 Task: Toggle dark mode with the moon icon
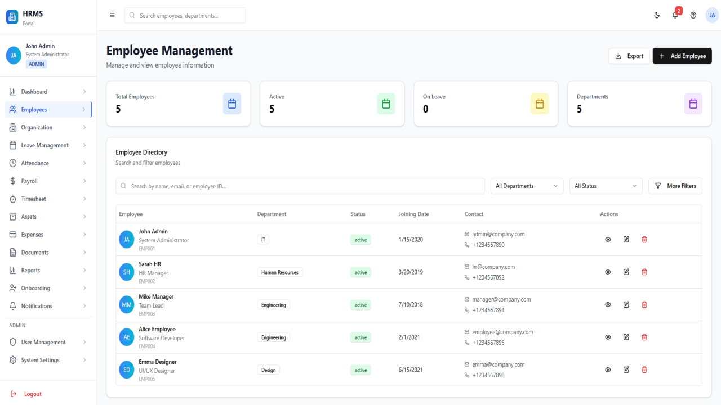pyautogui.click(x=657, y=15)
